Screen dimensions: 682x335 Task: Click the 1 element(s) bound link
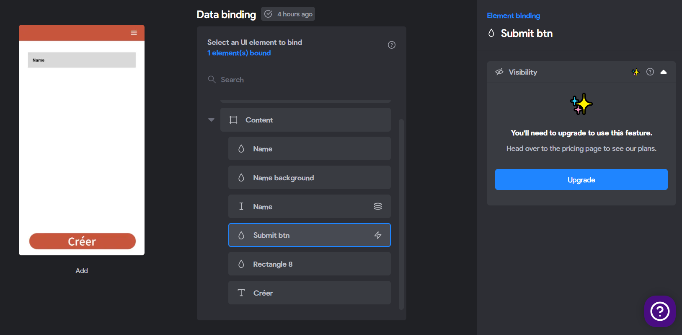[x=239, y=53]
